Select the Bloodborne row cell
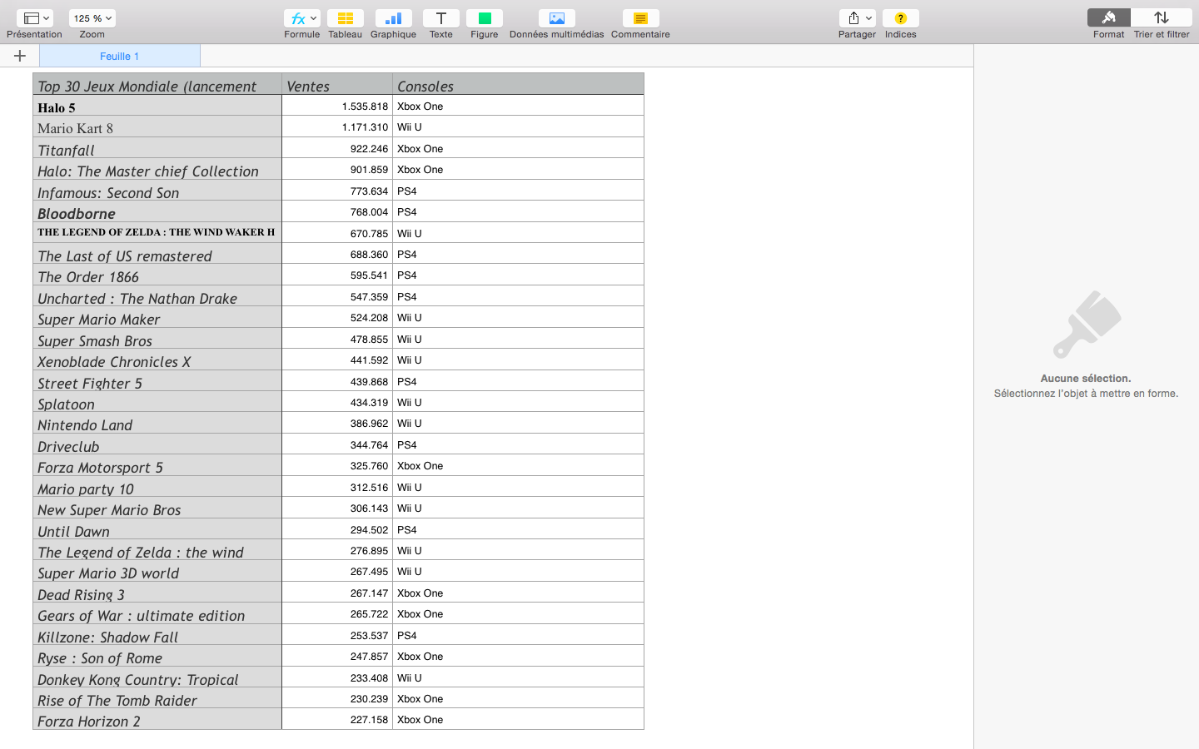 pyautogui.click(x=157, y=212)
